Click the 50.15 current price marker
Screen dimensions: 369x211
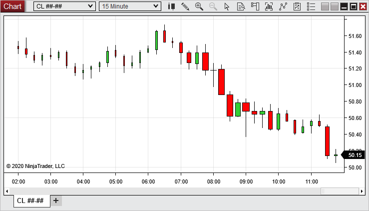(355, 155)
